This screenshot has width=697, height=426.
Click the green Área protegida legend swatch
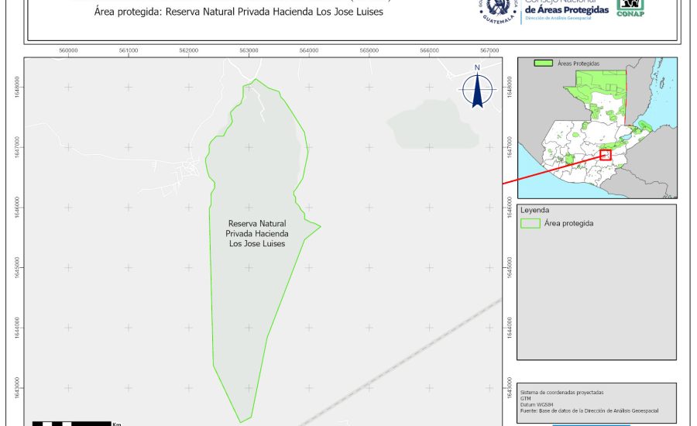click(530, 223)
